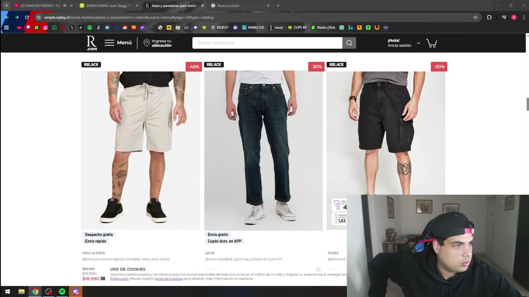This screenshot has width=529, height=297.
Task: Click the search magnifier button
Action: click(x=349, y=43)
